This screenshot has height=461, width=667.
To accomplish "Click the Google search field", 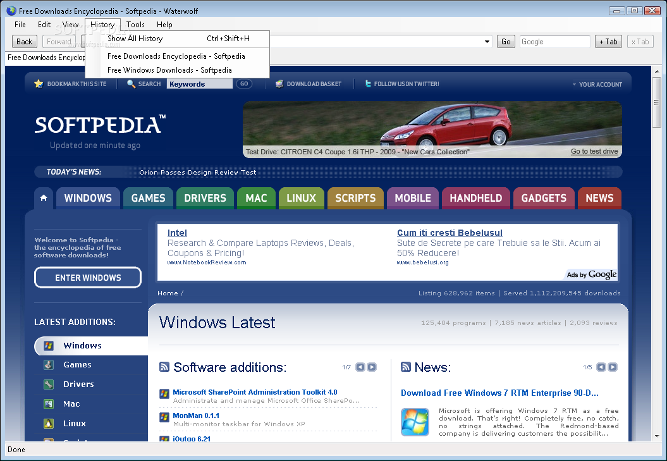I will (554, 42).
